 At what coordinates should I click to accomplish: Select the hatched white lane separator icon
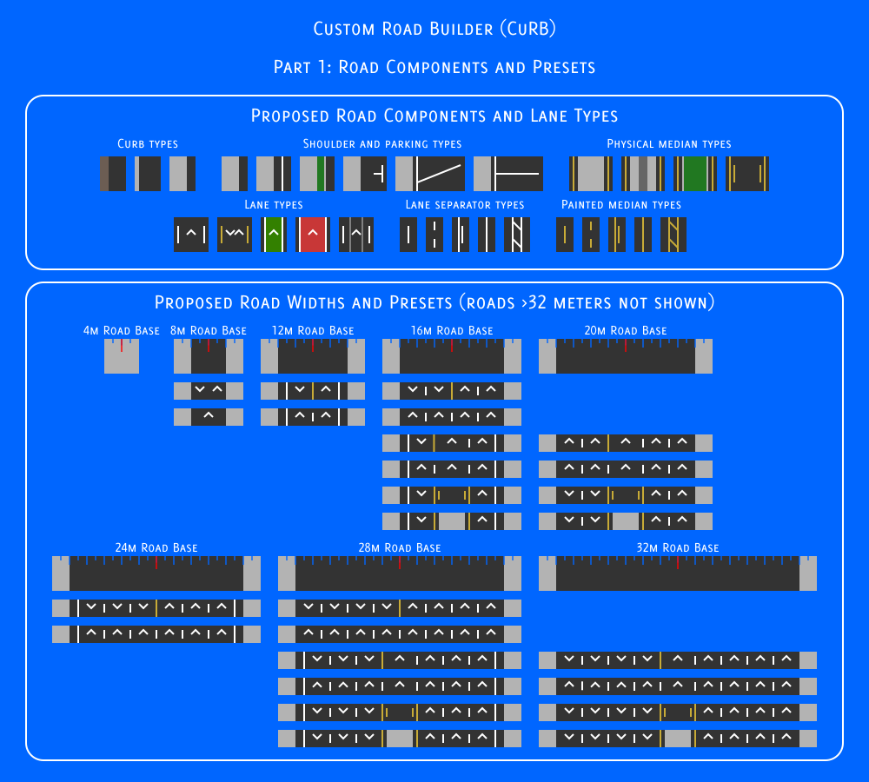517,235
